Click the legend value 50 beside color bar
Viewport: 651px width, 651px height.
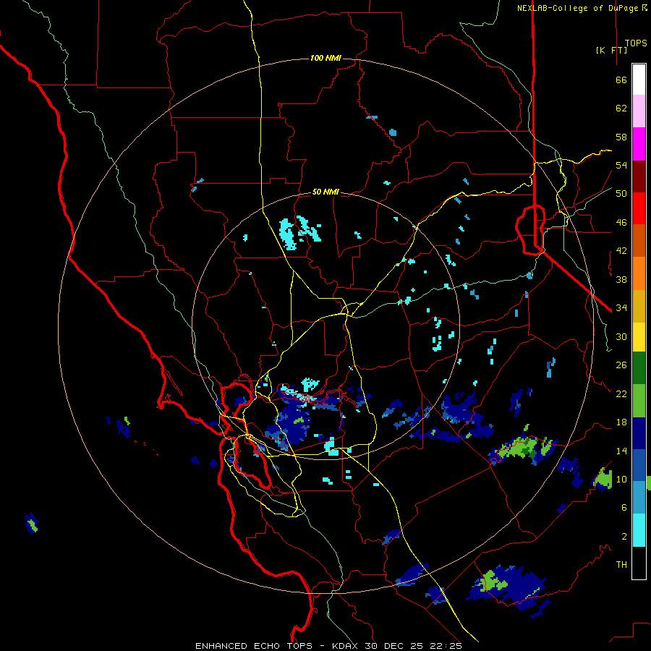tap(621, 194)
